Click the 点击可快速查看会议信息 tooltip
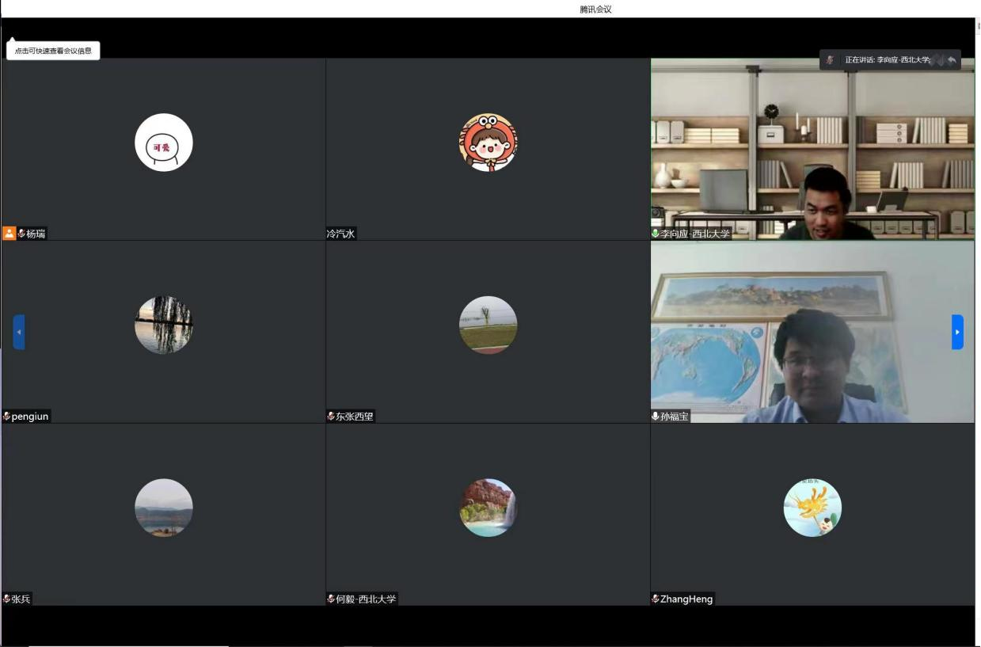This screenshot has width=981, height=647. click(53, 51)
